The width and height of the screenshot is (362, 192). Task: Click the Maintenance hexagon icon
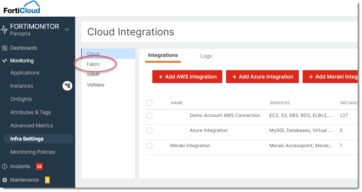(x=5, y=180)
